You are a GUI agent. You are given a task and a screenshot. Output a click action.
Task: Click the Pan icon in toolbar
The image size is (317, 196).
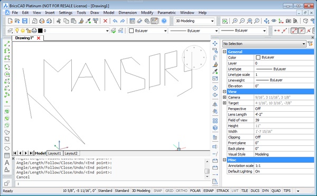coord(266,21)
